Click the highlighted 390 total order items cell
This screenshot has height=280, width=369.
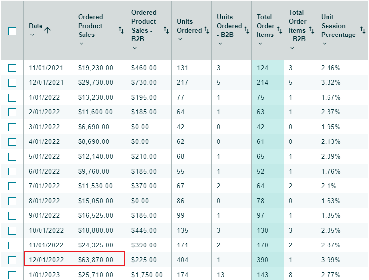[263, 260]
